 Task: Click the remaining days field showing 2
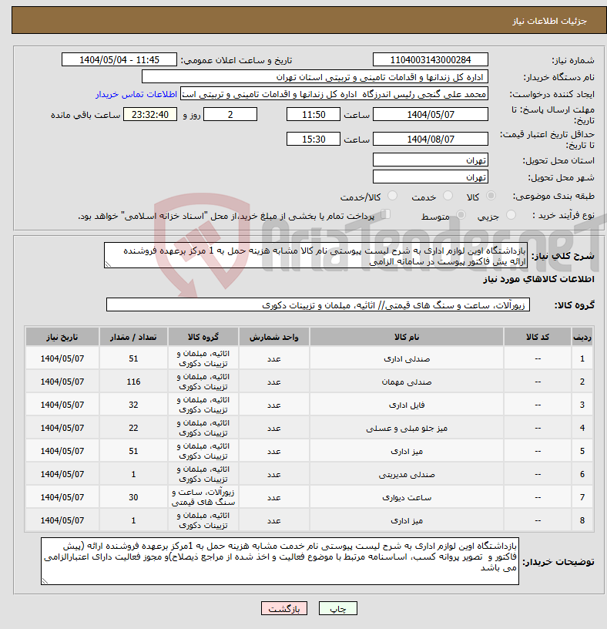pos(230,115)
